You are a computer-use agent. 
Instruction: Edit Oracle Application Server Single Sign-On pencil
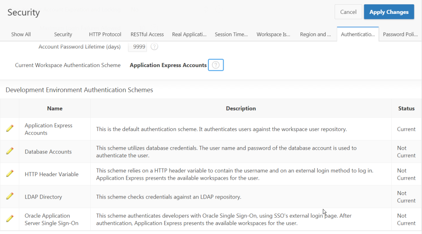[10, 219]
